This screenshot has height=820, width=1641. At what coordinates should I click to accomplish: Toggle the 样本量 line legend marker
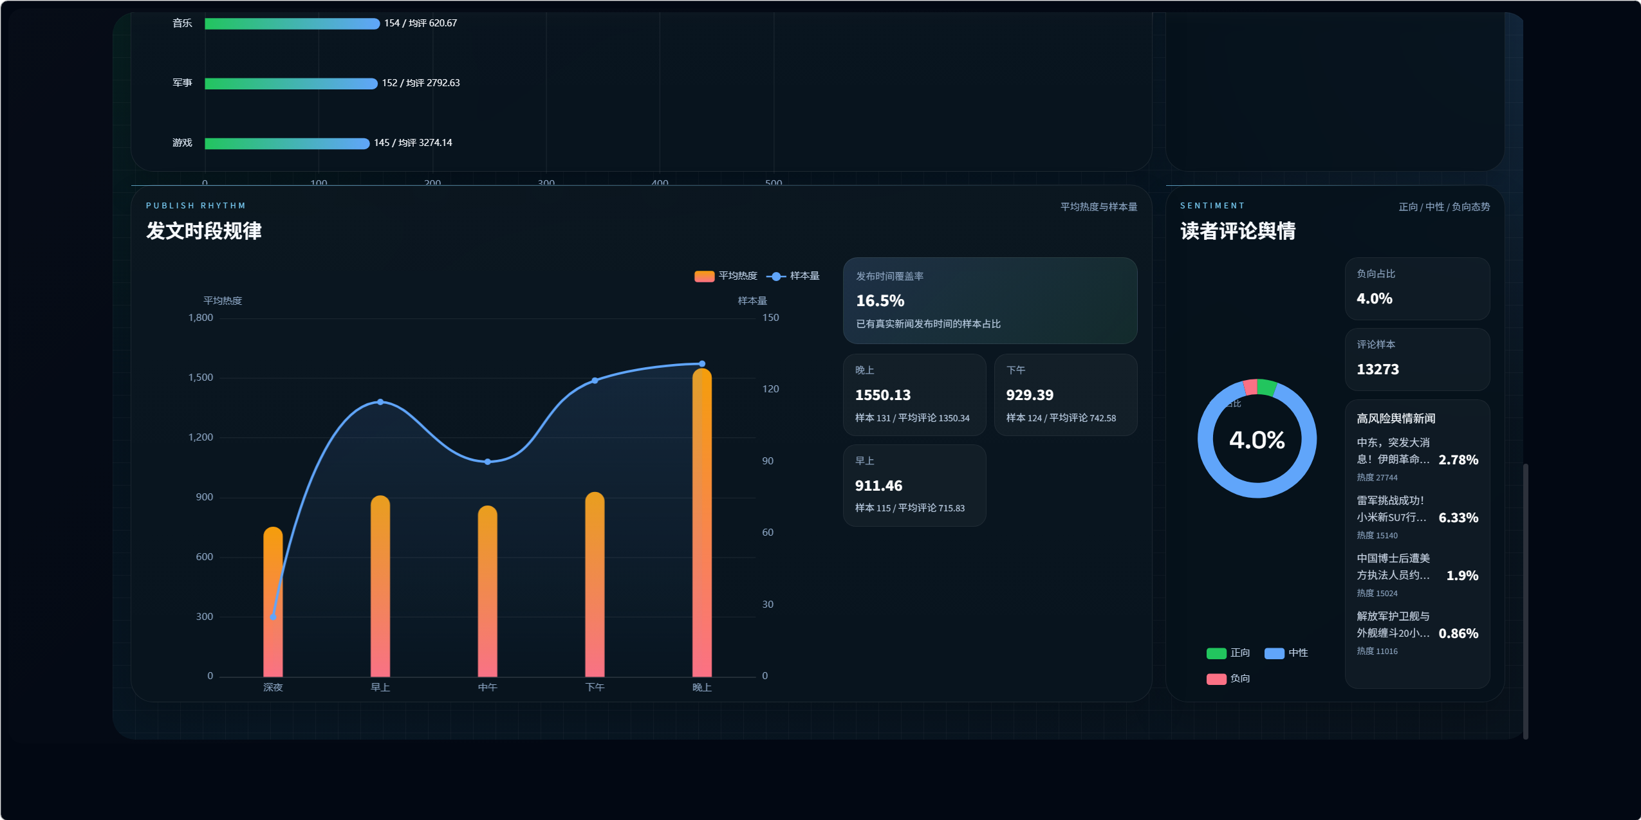776,276
